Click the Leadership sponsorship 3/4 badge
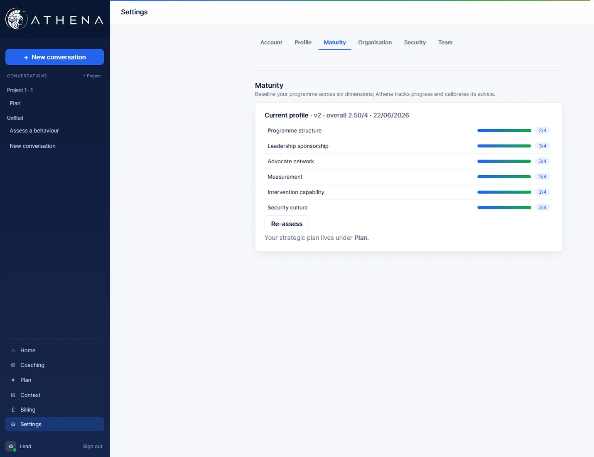 point(542,146)
